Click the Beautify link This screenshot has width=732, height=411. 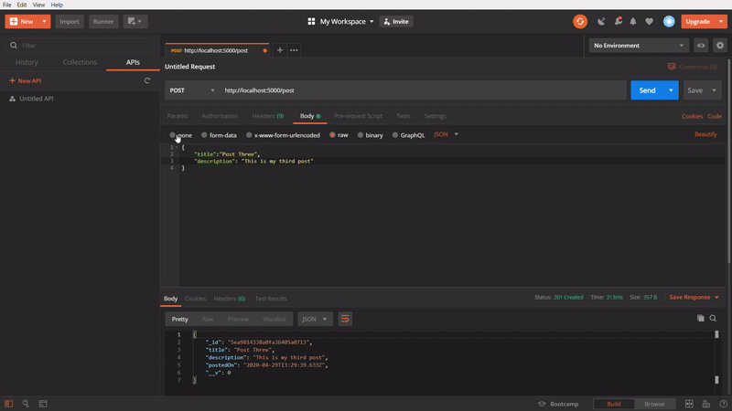705,134
